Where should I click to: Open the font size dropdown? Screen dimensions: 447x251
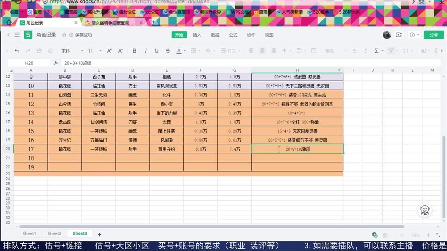coord(100,51)
